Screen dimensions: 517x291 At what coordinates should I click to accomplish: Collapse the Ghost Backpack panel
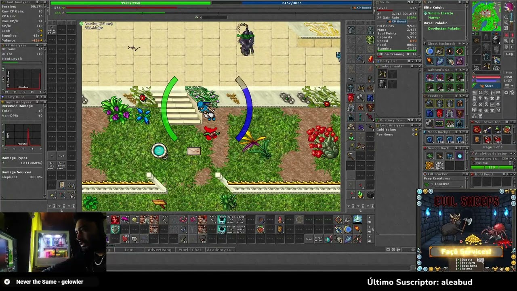(x=464, y=44)
